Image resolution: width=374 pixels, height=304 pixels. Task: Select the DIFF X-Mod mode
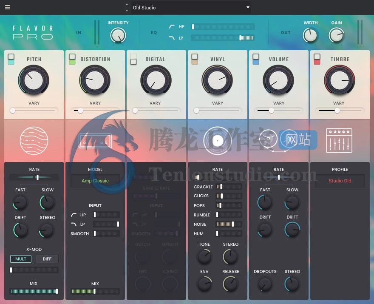47,259
